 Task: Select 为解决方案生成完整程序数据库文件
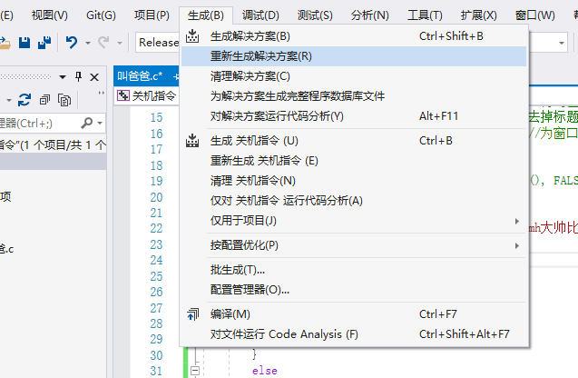click(x=354, y=96)
